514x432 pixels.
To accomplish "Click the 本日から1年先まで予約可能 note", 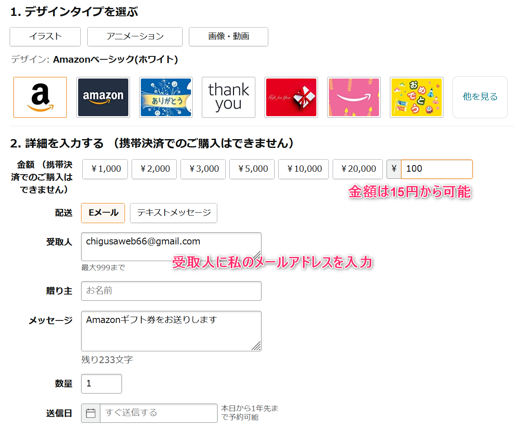I will pos(249,413).
